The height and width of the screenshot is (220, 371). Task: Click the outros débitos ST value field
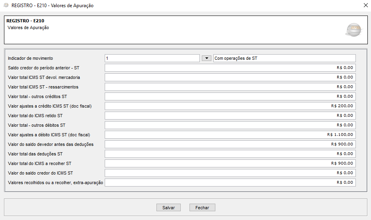pos(230,125)
